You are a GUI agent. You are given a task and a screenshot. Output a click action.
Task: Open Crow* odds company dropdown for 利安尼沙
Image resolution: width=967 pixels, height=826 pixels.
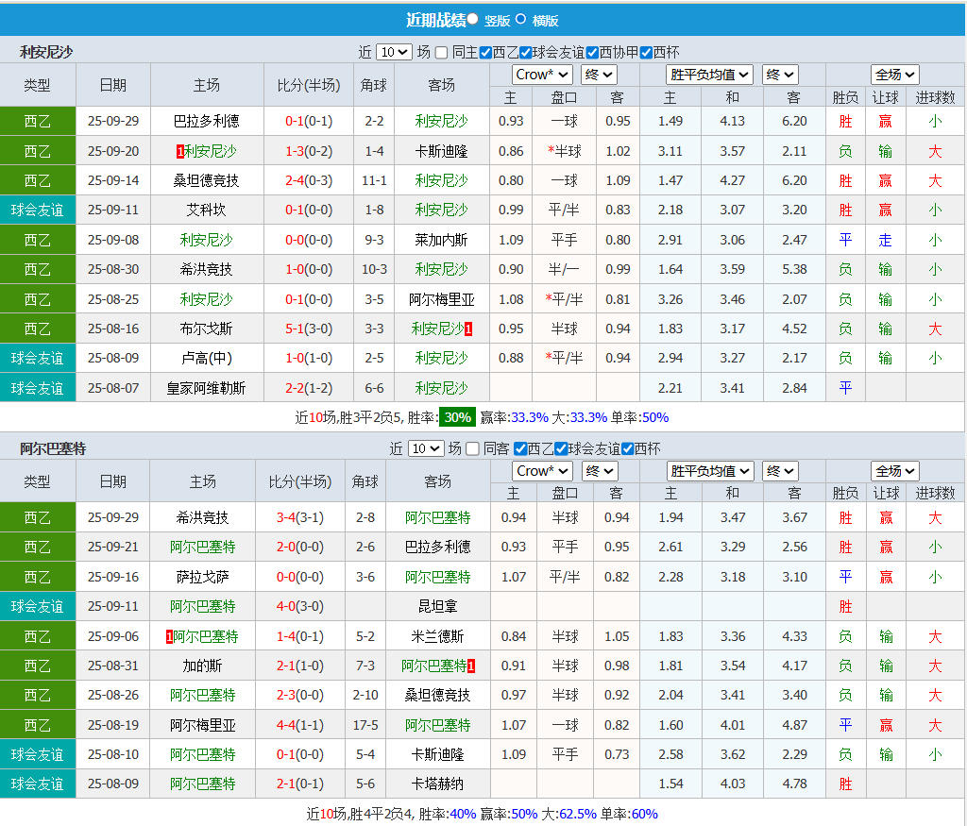(x=542, y=75)
